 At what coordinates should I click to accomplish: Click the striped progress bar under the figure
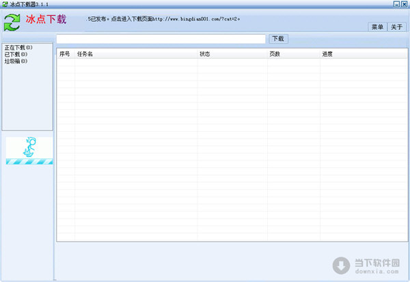[x=29, y=162]
